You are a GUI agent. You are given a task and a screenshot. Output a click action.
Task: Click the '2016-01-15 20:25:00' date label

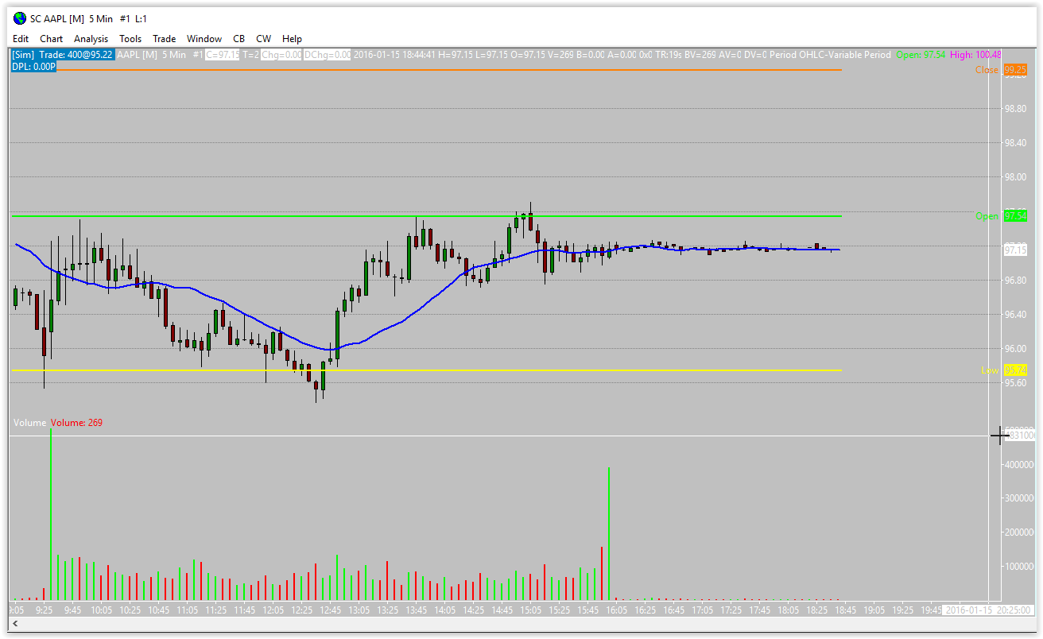tap(989, 610)
